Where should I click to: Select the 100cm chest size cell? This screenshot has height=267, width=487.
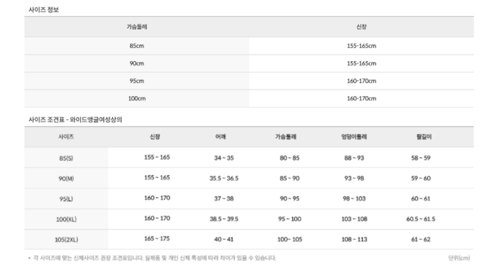[x=137, y=99]
